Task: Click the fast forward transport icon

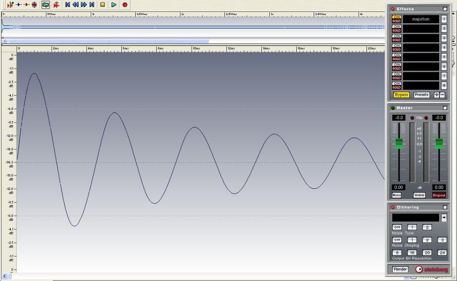Action: [83, 4]
